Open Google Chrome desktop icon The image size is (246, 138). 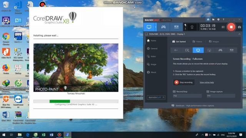(6, 39)
